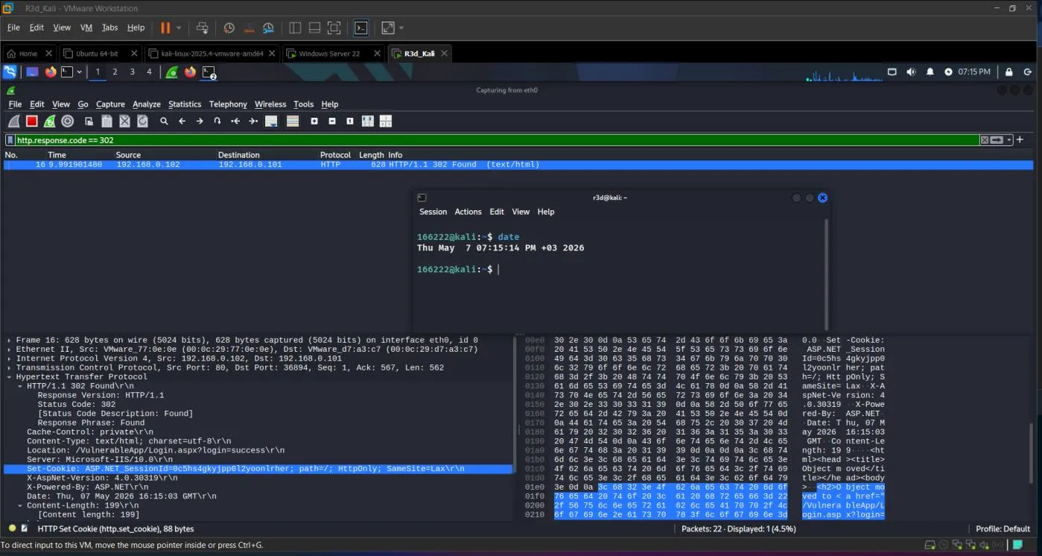
Task: Sort packet list by Destination column
Action: (238, 155)
